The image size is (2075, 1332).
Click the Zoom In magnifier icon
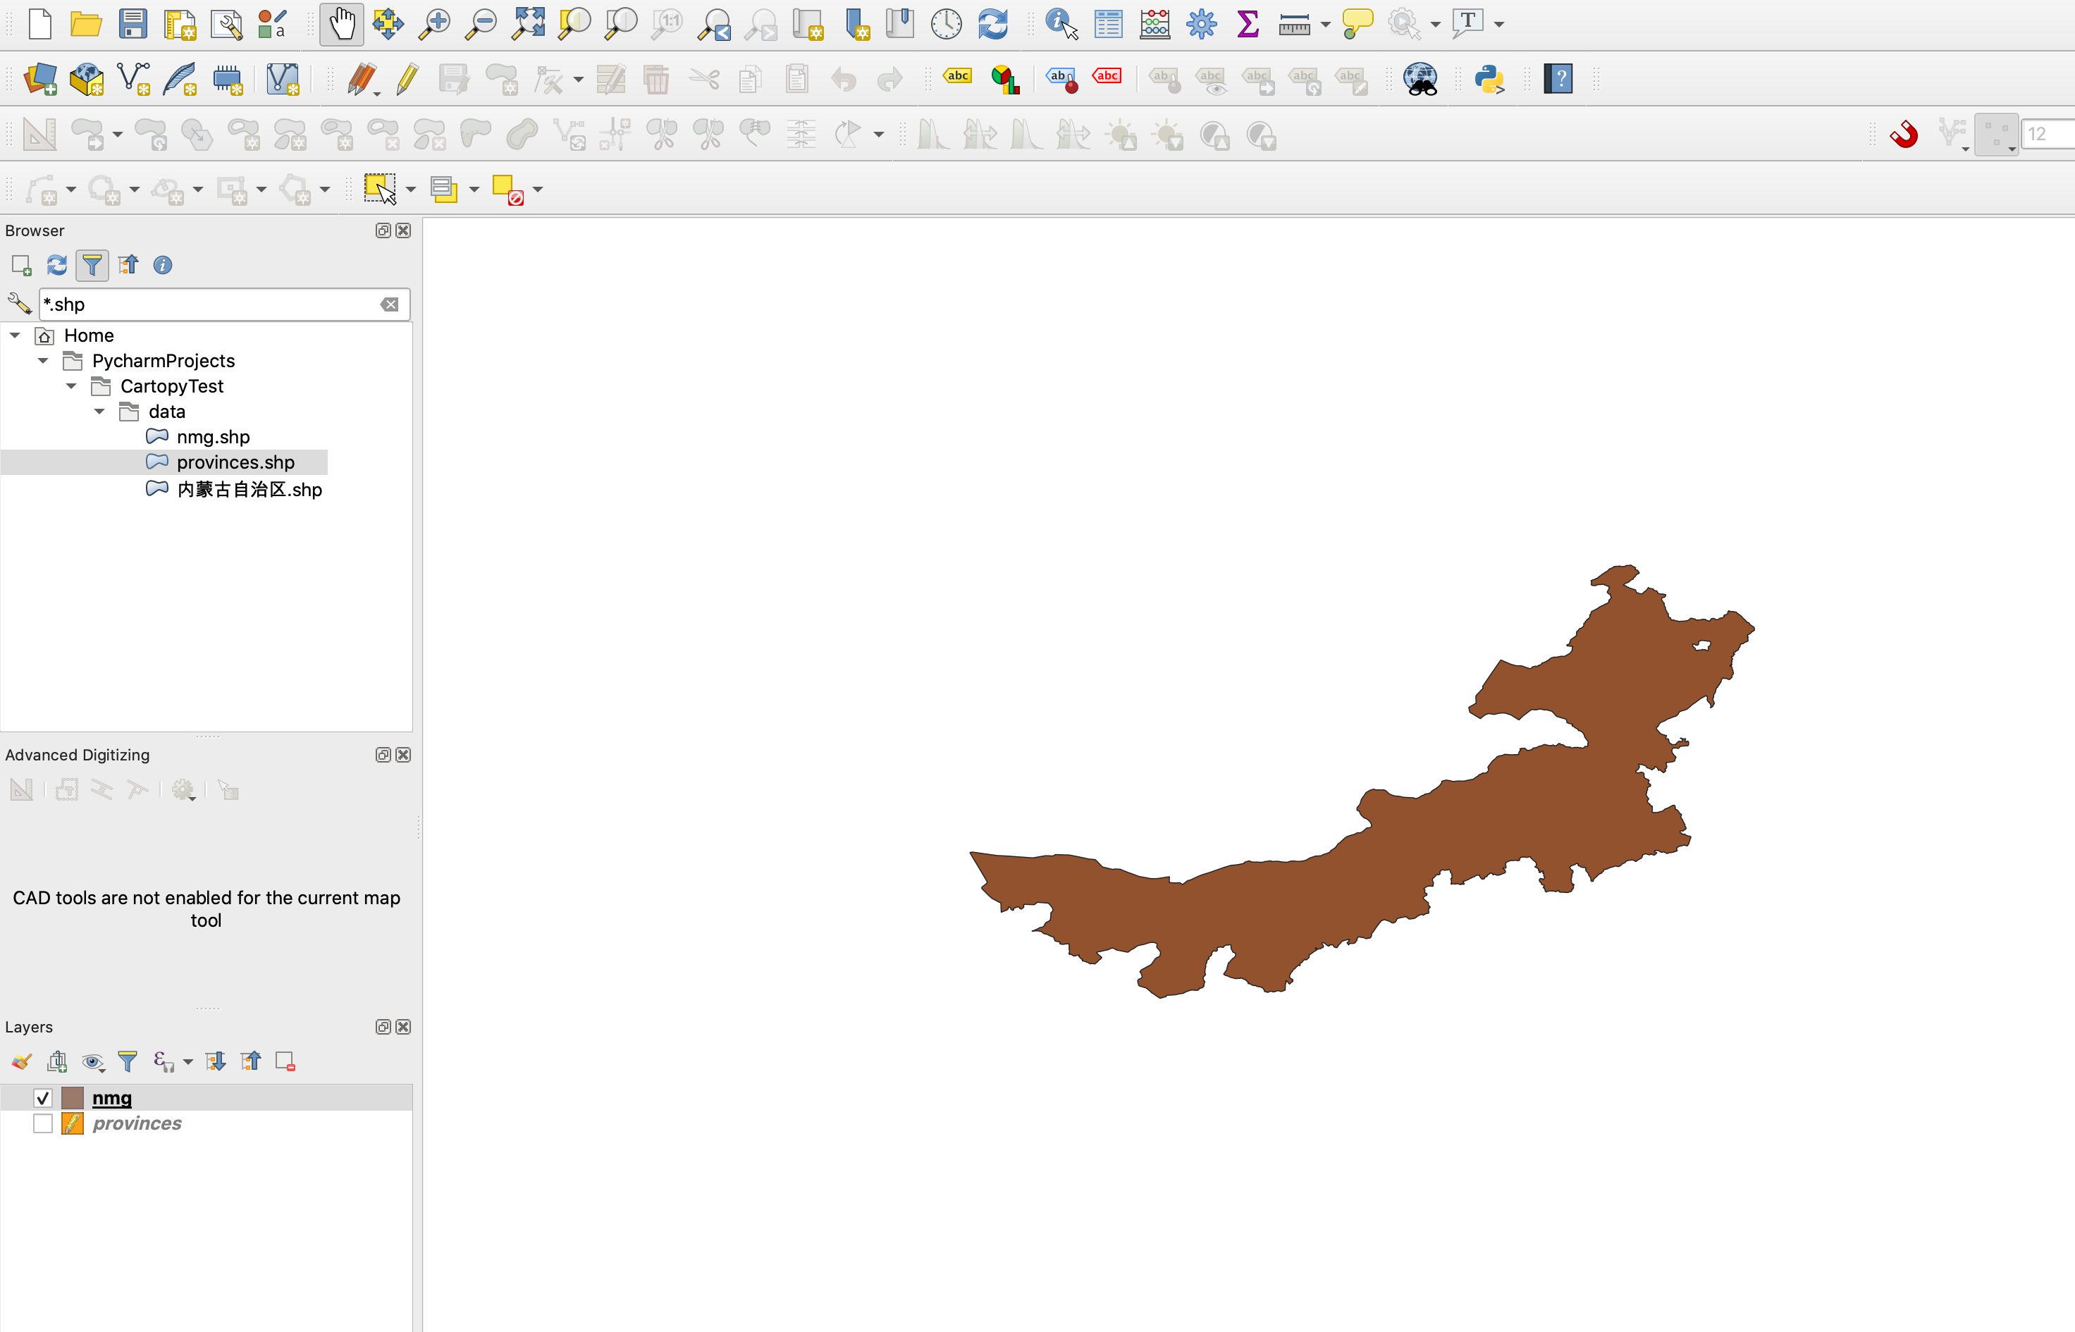click(x=434, y=24)
